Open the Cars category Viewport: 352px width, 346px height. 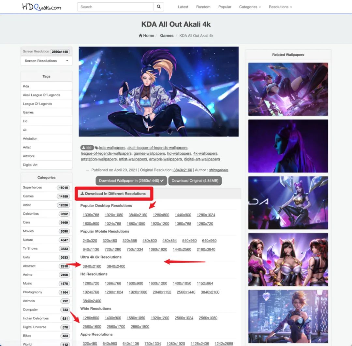[47, 223]
